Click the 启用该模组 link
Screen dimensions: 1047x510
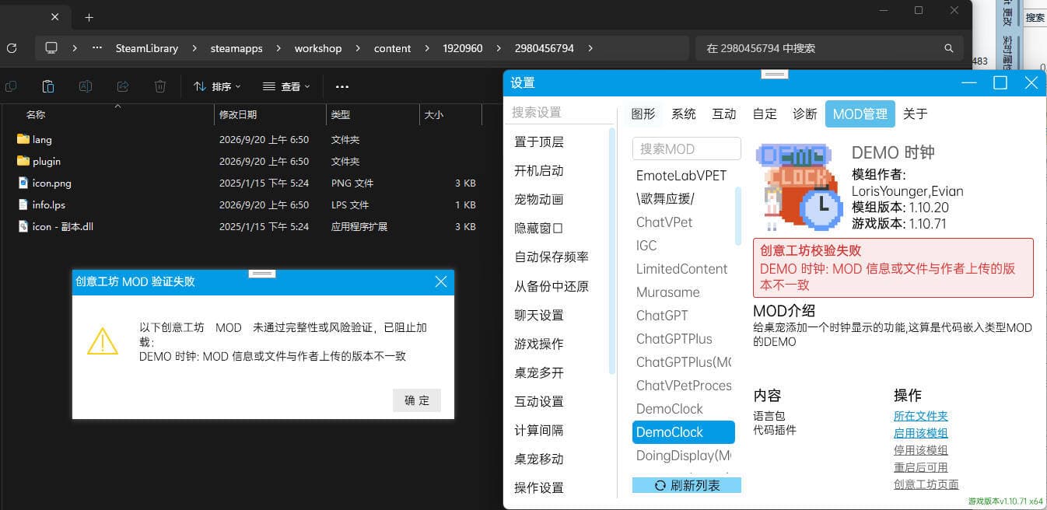point(921,433)
